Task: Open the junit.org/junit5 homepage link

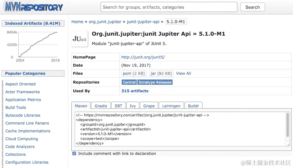Action: pos(143,57)
